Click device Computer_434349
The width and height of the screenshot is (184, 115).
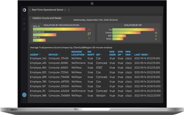click(59, 91)
